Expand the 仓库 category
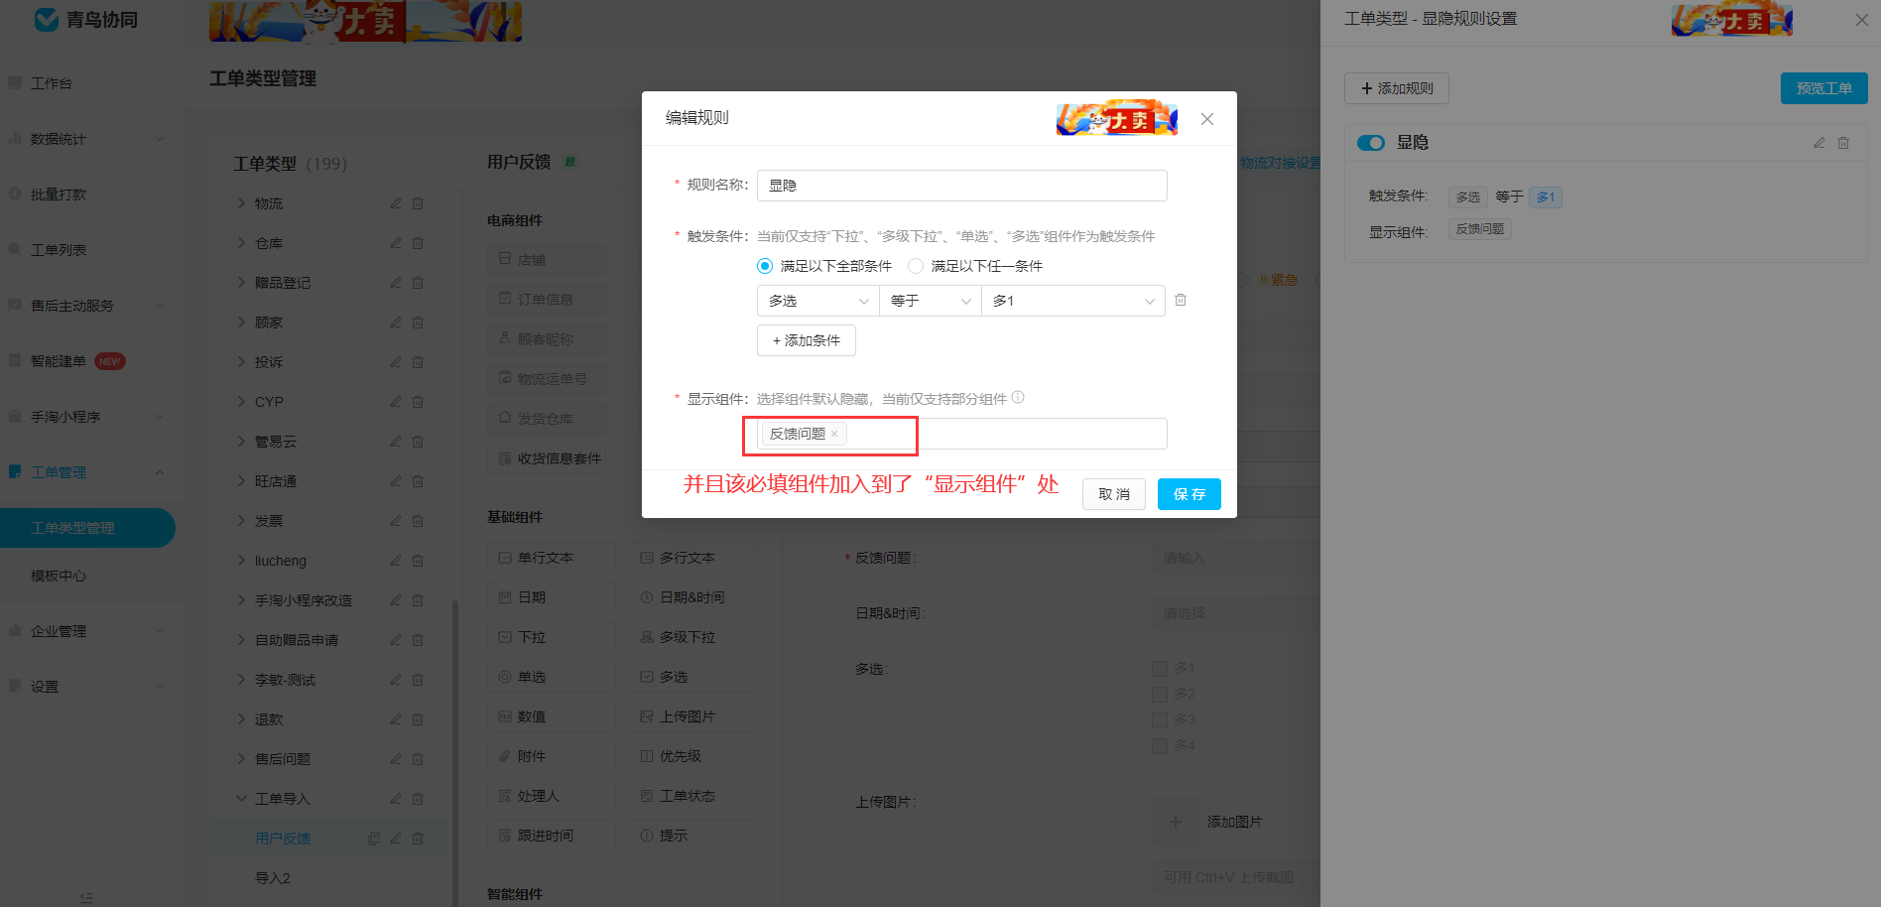This screenshot has height=907, width=1881. 241,243
